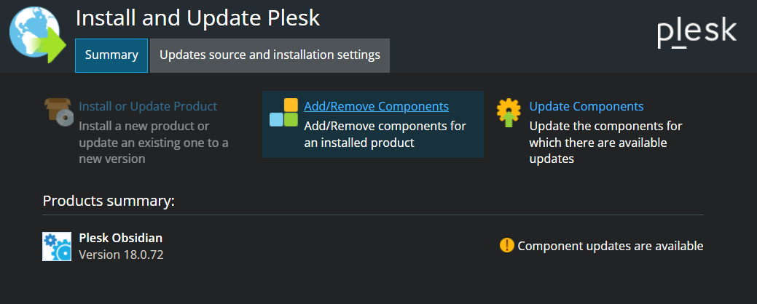757x304 pixels.
Task: Click the colored squares Add/Remove Components icon
Action: 283,112
